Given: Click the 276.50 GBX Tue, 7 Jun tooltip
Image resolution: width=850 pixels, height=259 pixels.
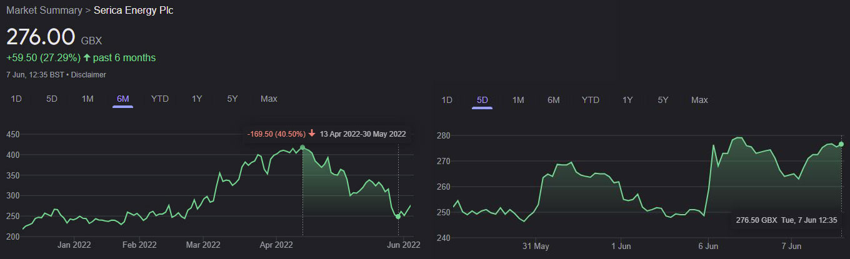Looking at the screenshot, I should 786,220.
